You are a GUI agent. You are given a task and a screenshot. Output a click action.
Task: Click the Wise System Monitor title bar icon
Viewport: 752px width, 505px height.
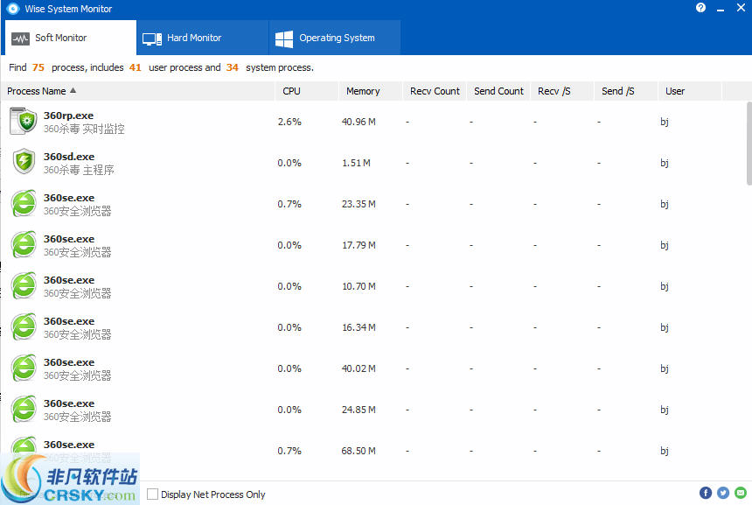pos(12,9)
